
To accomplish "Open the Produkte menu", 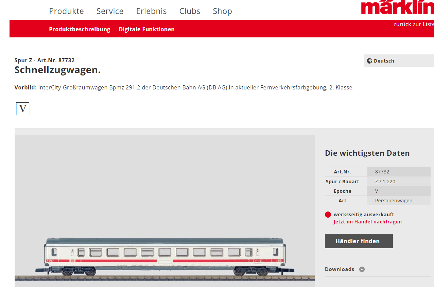I will click(x=66, y=11).
